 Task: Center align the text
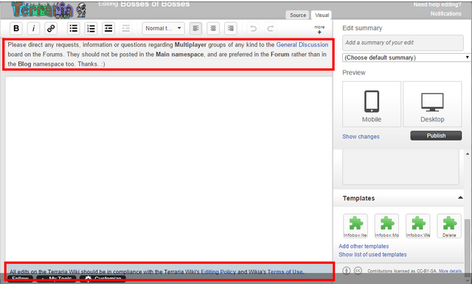(x=213, y=29)
